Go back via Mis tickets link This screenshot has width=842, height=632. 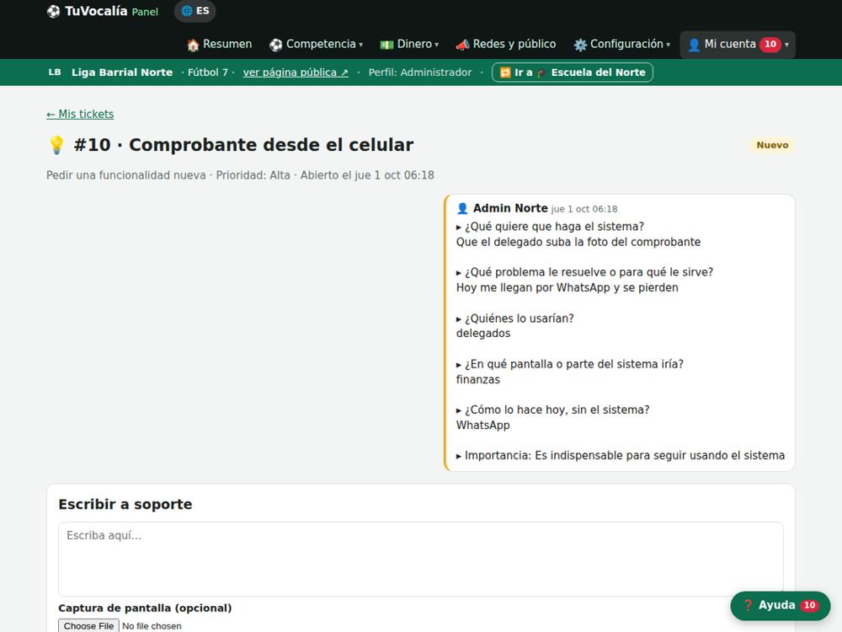(x=80, y=114)
